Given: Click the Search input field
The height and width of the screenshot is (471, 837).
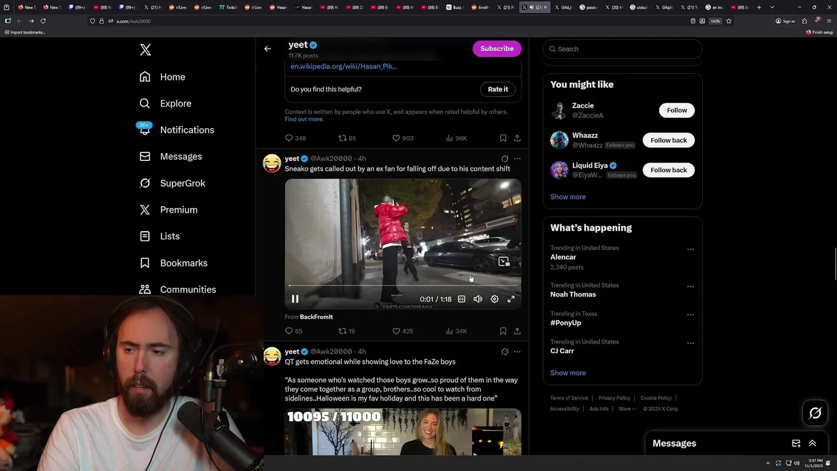Looking at the screenshot, I should coord(623,49).
